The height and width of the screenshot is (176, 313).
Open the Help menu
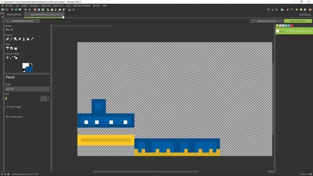coord(105,6)
